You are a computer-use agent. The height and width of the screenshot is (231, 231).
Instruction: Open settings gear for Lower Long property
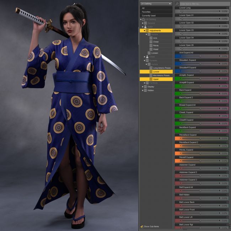227,8
